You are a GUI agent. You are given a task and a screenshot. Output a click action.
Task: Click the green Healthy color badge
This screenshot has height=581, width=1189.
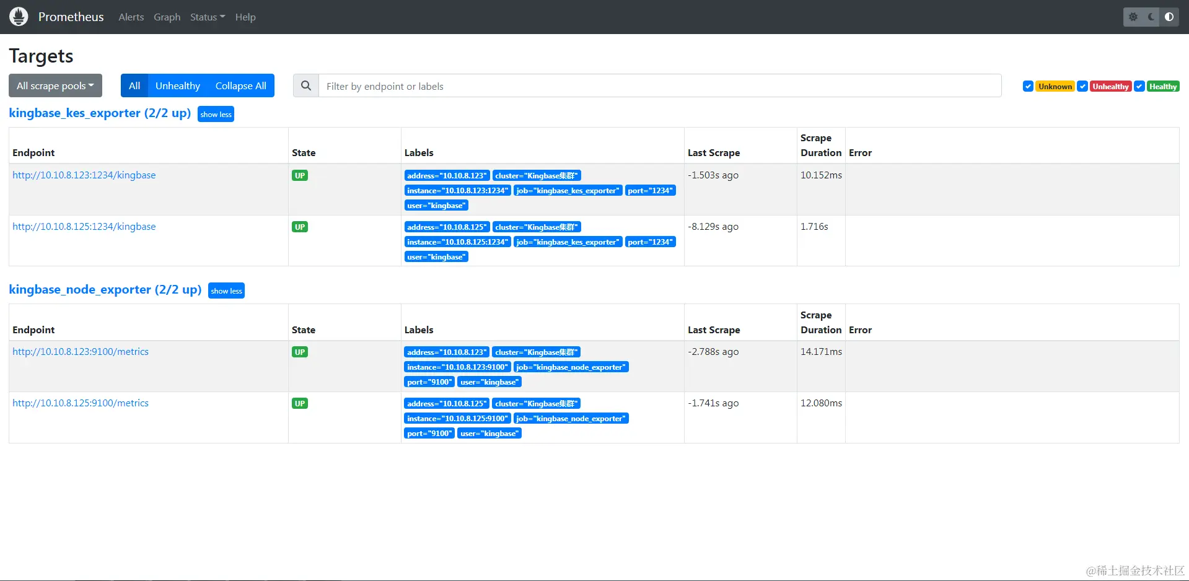click(x=1163, y=87)
